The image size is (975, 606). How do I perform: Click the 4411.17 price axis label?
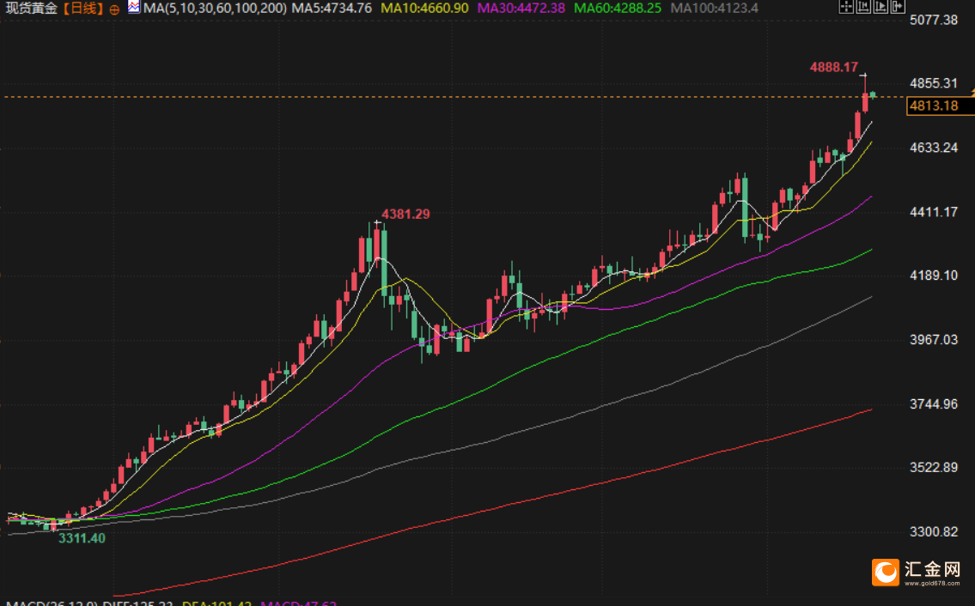pyautogui.click(x=934, y=213)
